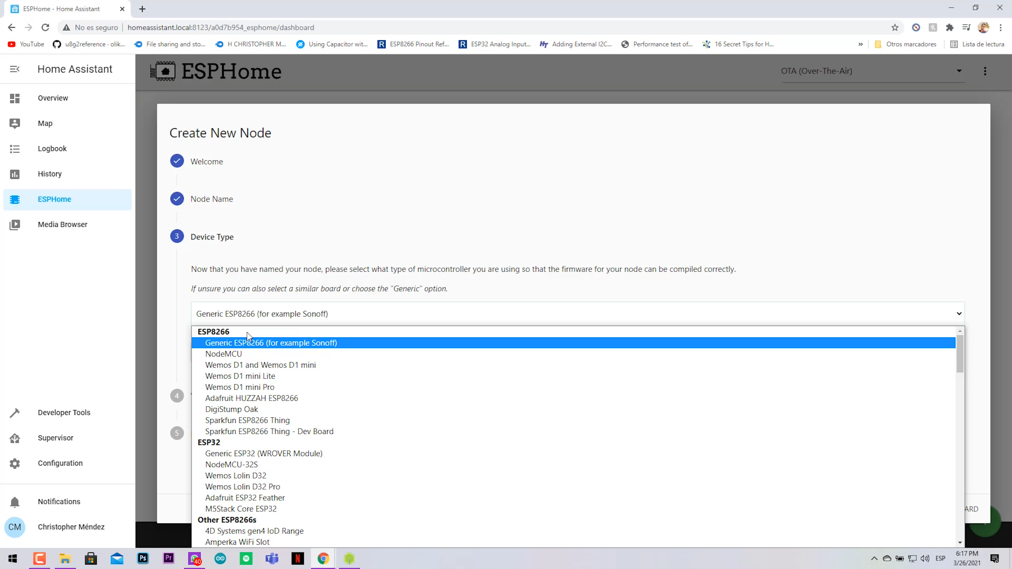The height and width of the screenshot is (569, 1012).
Task: Open Microsoft Teams from the taskbar
Action: click(272, 558)
